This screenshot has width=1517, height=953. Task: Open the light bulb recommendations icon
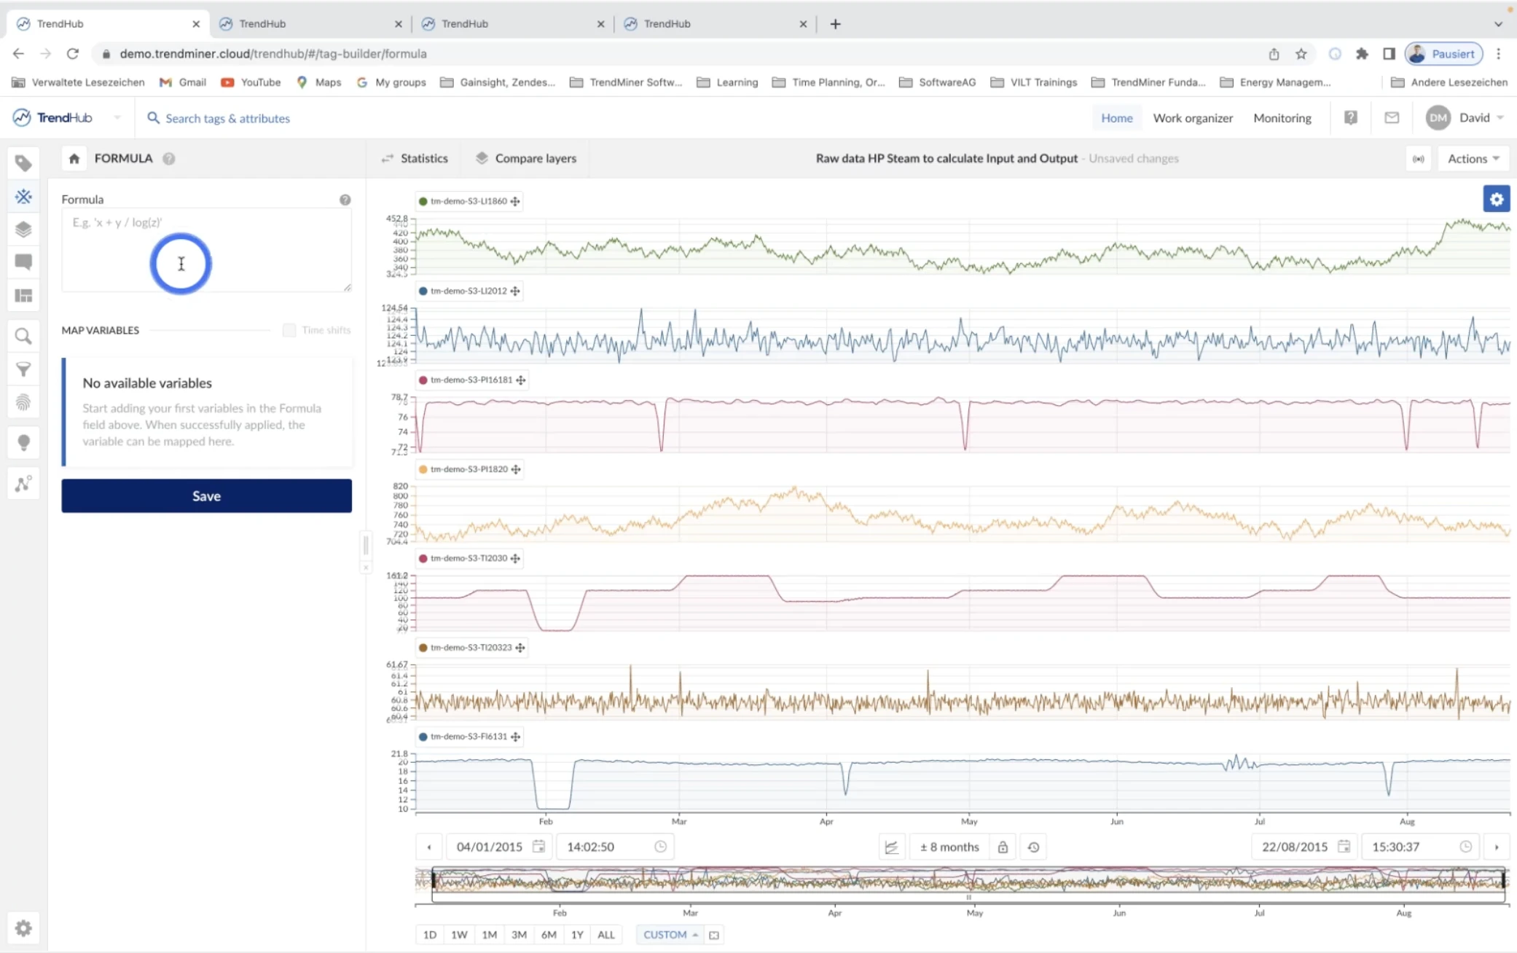23,442
